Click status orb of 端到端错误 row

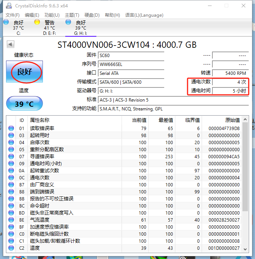click(11, 192)
